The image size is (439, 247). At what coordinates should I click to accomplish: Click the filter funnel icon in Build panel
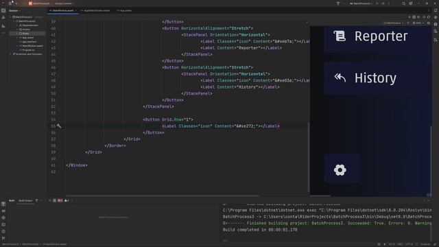pyautogui.click(x=36, y=200)
